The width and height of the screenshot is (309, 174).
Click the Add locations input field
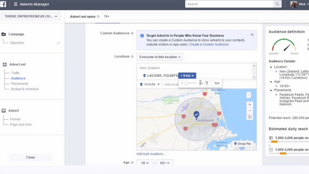[x=171, y=84]
